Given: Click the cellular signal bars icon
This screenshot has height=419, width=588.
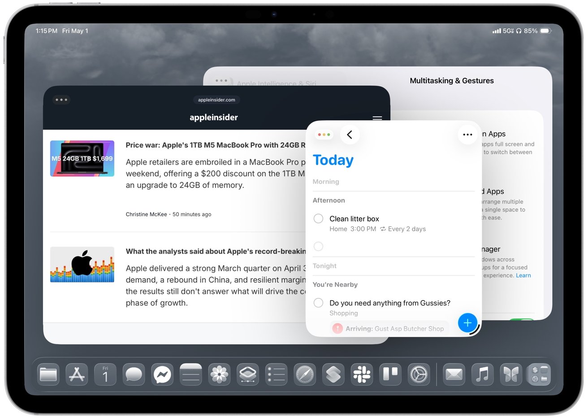Looking at the screenshot, I should (497, 31).
